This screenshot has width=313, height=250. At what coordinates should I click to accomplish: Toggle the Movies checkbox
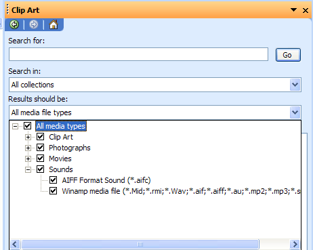41,159
